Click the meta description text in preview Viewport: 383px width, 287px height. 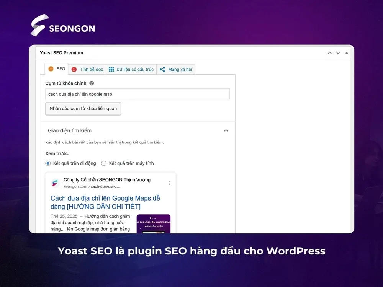90,223
